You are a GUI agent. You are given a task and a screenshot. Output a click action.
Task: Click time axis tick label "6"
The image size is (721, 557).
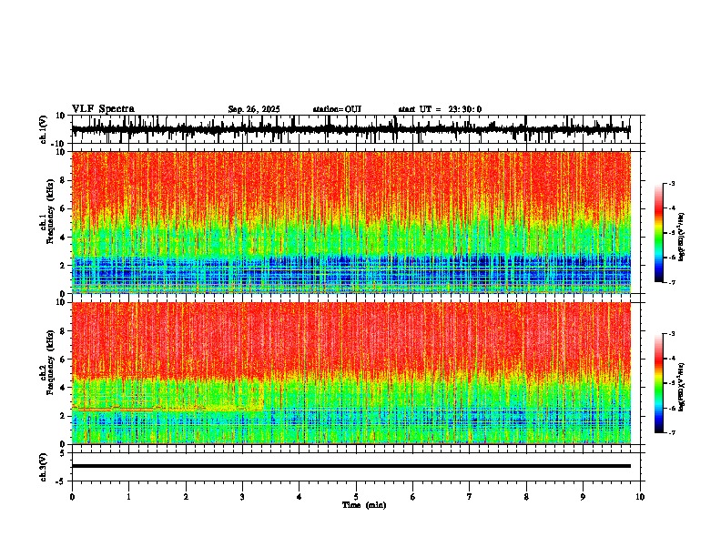[413, 497]
